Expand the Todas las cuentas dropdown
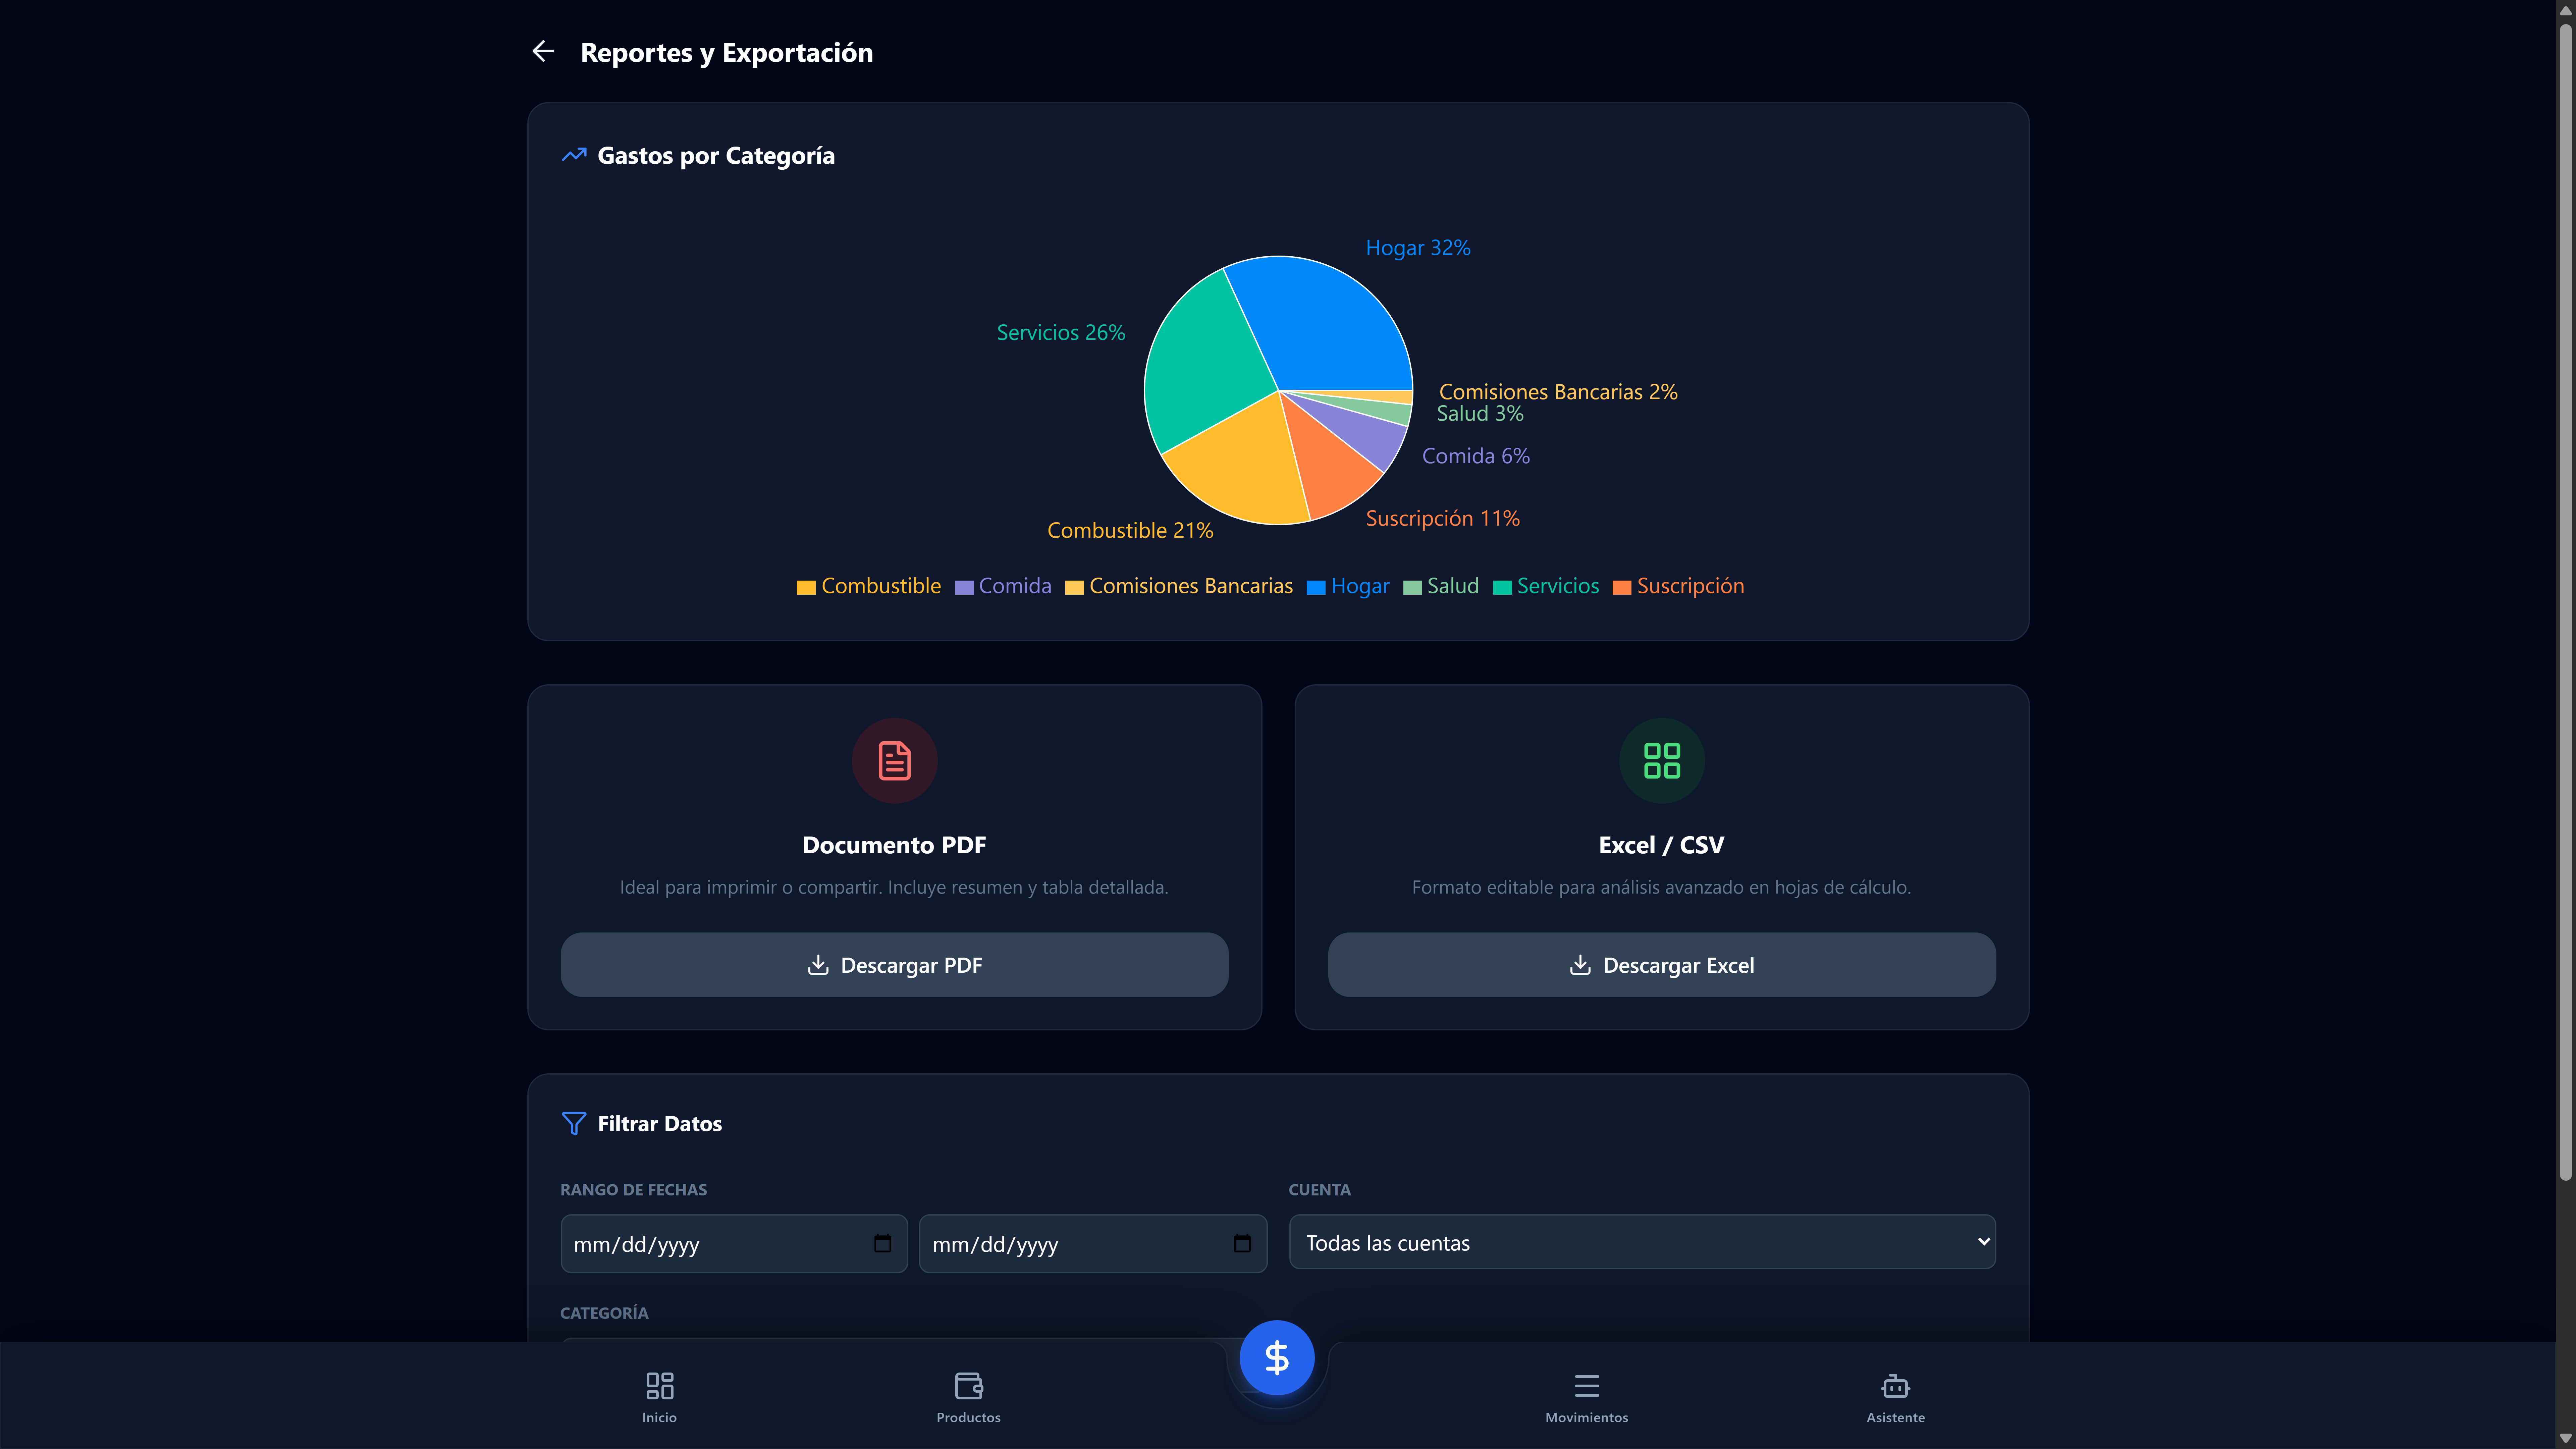Image resolution: width=2576 pixels, height=1449 pixels. (1642, 1242)
